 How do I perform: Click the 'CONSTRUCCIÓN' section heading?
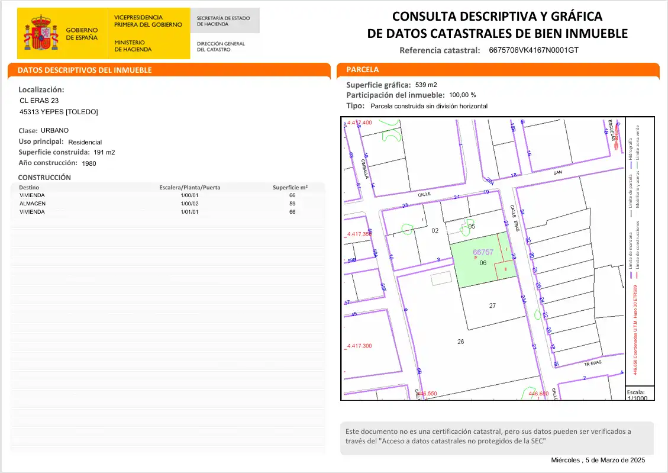click(x=44, y=177)
